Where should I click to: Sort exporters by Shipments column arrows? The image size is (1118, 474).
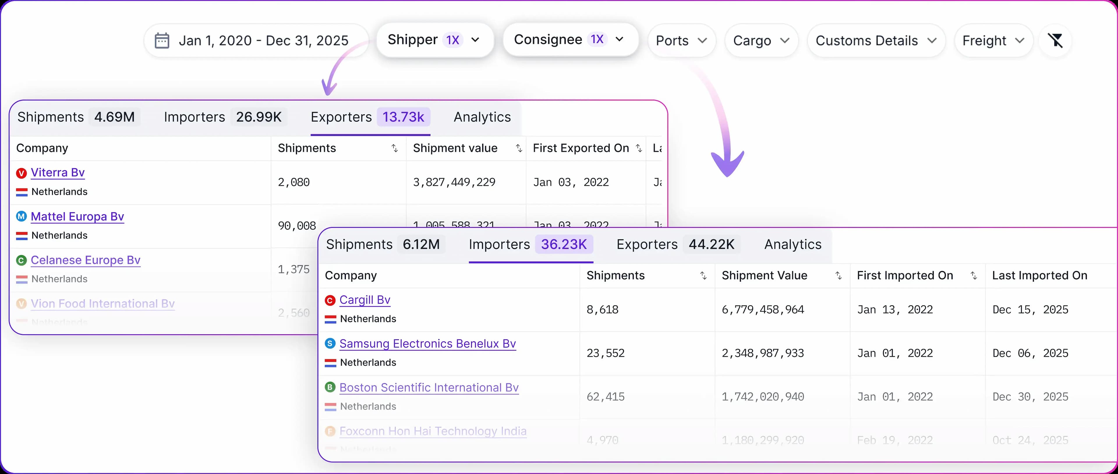pyautogui.click(x=395, y=148)
